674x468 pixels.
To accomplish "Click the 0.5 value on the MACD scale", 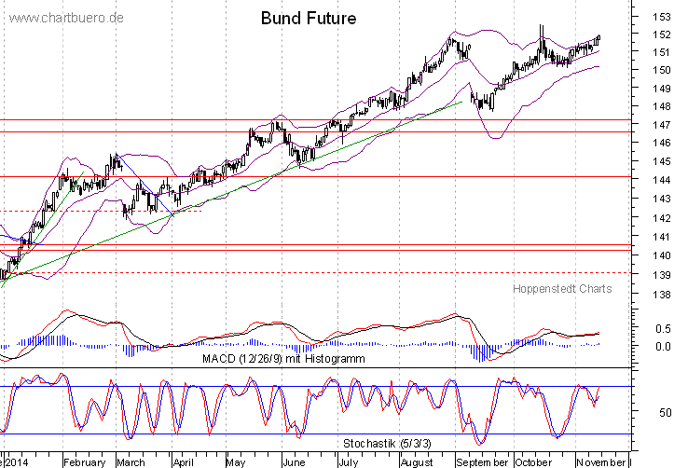I will (663, 329).
